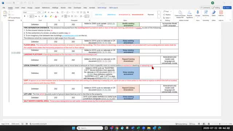The width and height of the screenshot is (233, 131).
Task: Click the blue Share button
Action: (x=227, y=8)
